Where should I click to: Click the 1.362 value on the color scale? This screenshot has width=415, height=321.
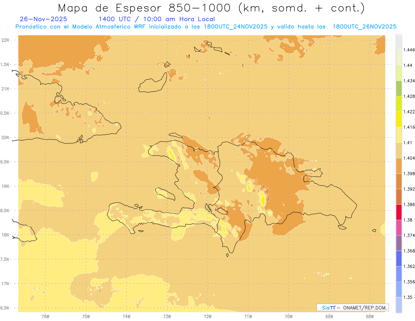tap(409, 266)
